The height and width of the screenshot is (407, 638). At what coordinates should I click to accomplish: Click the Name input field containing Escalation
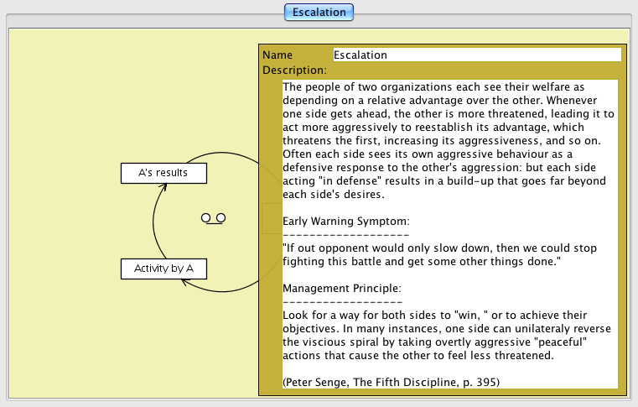(476, 55)
